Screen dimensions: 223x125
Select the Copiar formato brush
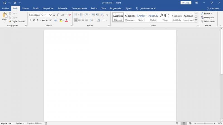pyautogui.click(x=17, y=21)
